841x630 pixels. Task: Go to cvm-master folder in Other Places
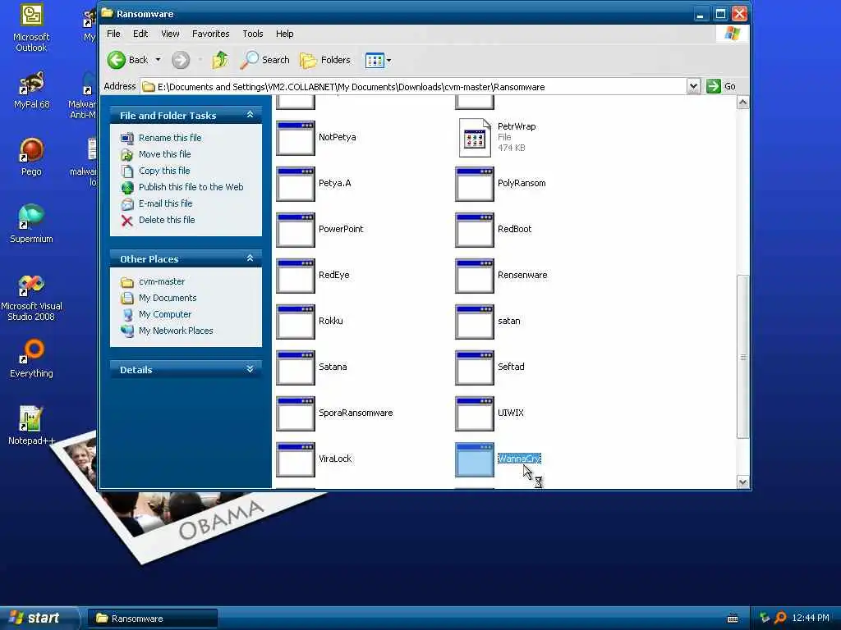(x=162, y=282)
